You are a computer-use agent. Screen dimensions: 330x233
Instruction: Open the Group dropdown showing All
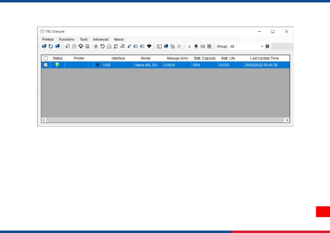pos(246,46)
